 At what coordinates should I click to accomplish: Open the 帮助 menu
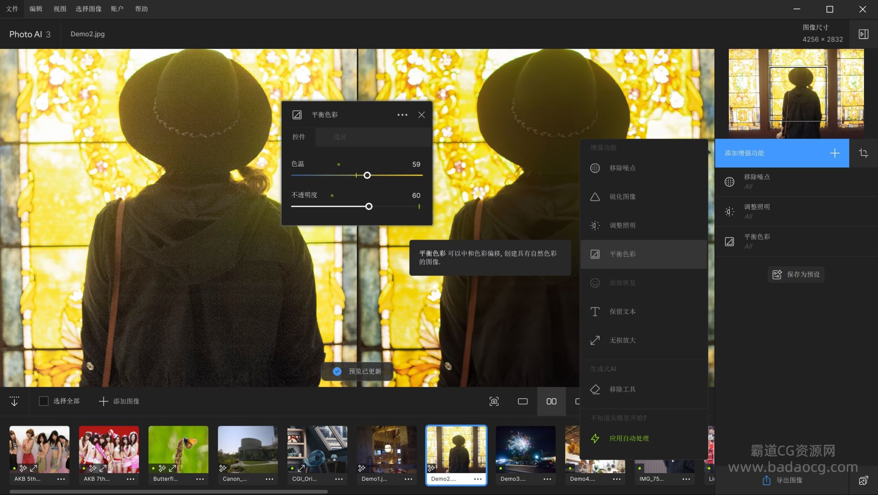pos(141,9)
